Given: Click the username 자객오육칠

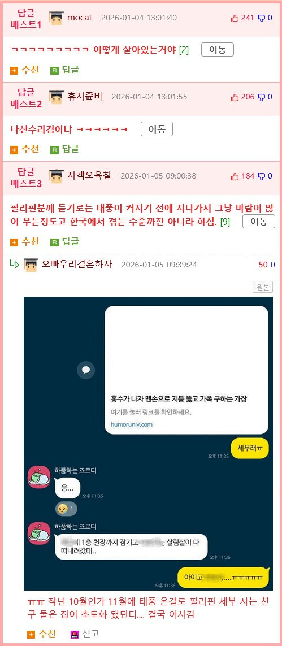Looking at the screenshot, I should [x=89, y=176].
